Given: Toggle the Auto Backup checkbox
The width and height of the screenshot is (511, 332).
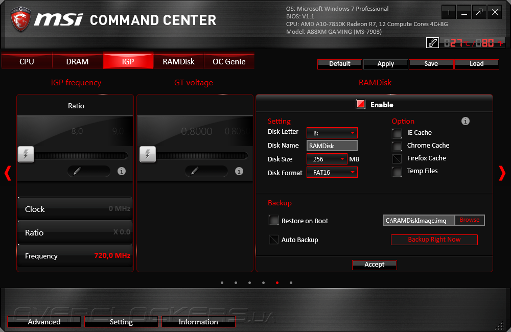Looking at the screenshot, I should [274, 240].
